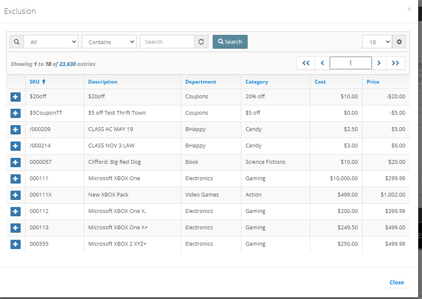Click the 'Science Fictions' category cell

coord(265,162)
